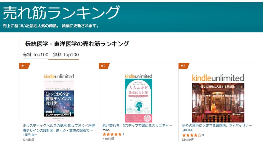Select the 無料 Top100 tab
Viewport: 263px width, 142px height.
point(66,55)
